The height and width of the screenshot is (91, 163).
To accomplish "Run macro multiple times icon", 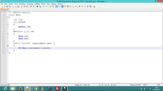I will pos(88,7).
